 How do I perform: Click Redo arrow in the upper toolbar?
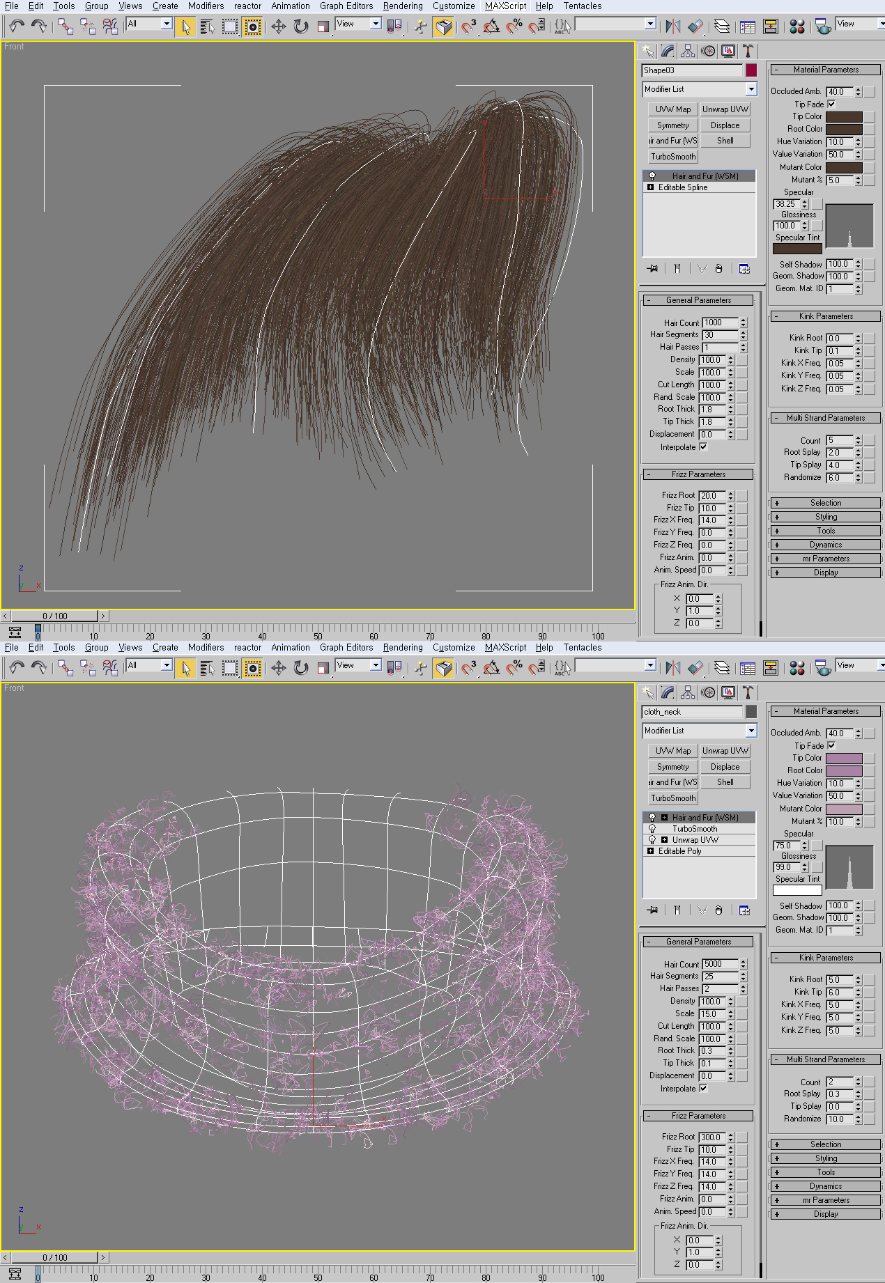(39, 26)
